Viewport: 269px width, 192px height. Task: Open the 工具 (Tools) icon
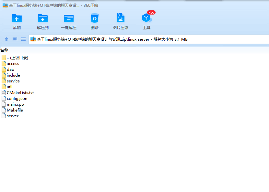[x=146, y=18]
